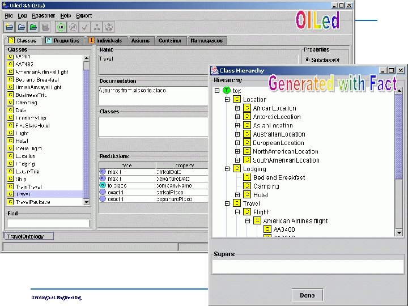
Task: Click the yellow class icon beside Lodging node
Action: pyautogui.click(x=237, y=169)
